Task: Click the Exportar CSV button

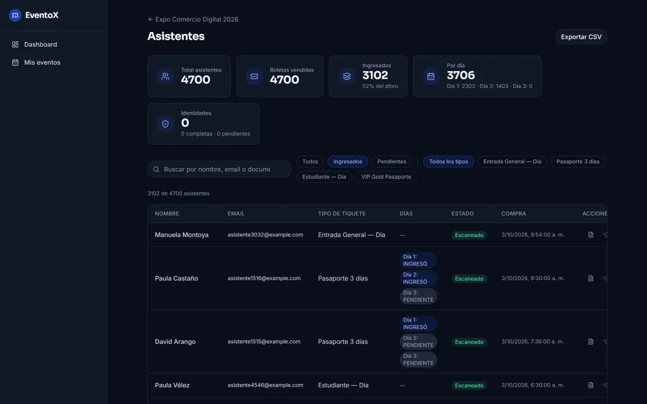Action: [x=581, y=37]
